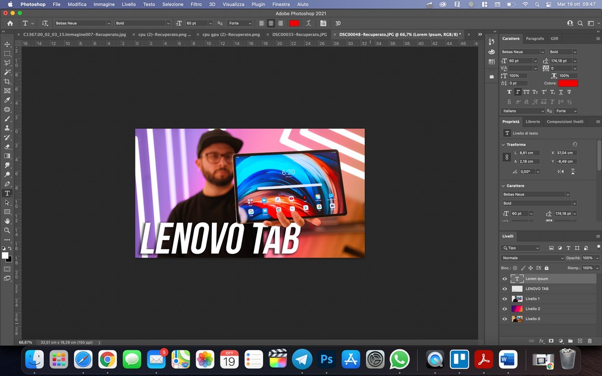Toggle width-height link in Trasforma

[506, 157]
